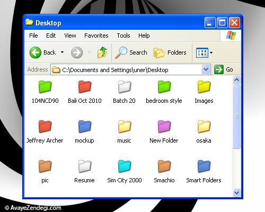The image size is (265, 212).
Task: Click the music label text
Action: (124, 140)
